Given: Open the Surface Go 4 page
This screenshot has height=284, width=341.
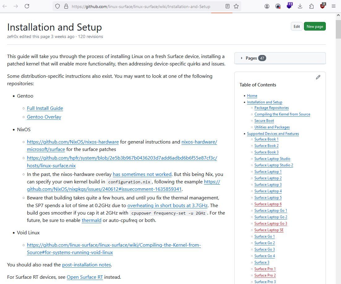Looking at the screenshot, I should 265,256.
